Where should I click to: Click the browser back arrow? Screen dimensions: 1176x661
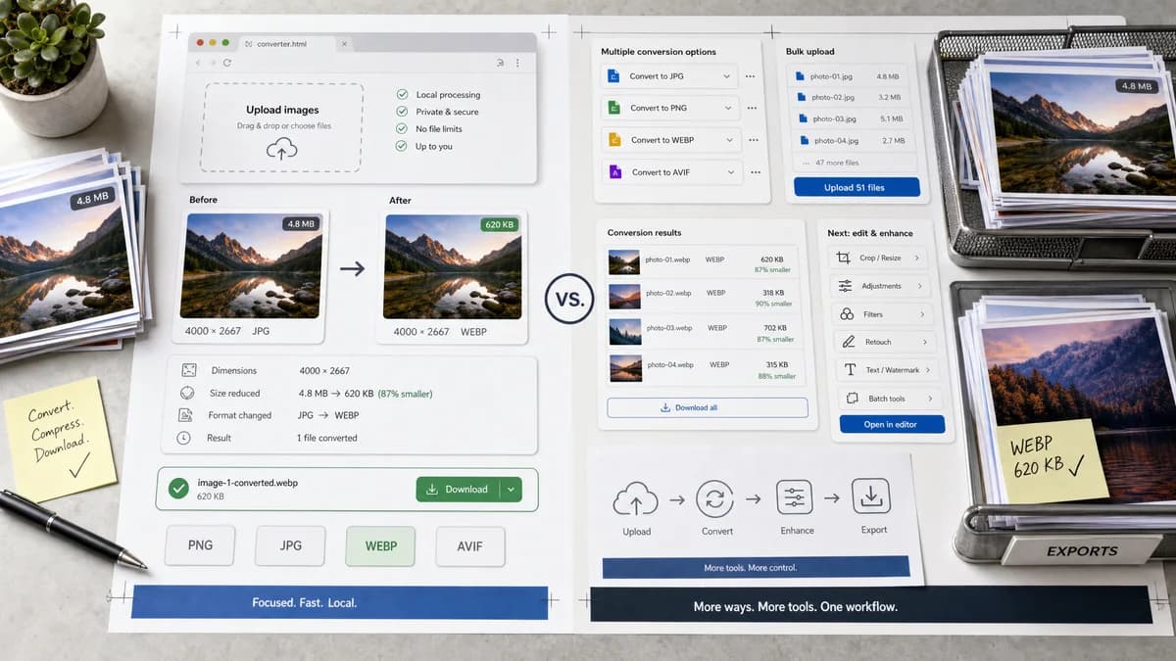click(x=198, y=63)
